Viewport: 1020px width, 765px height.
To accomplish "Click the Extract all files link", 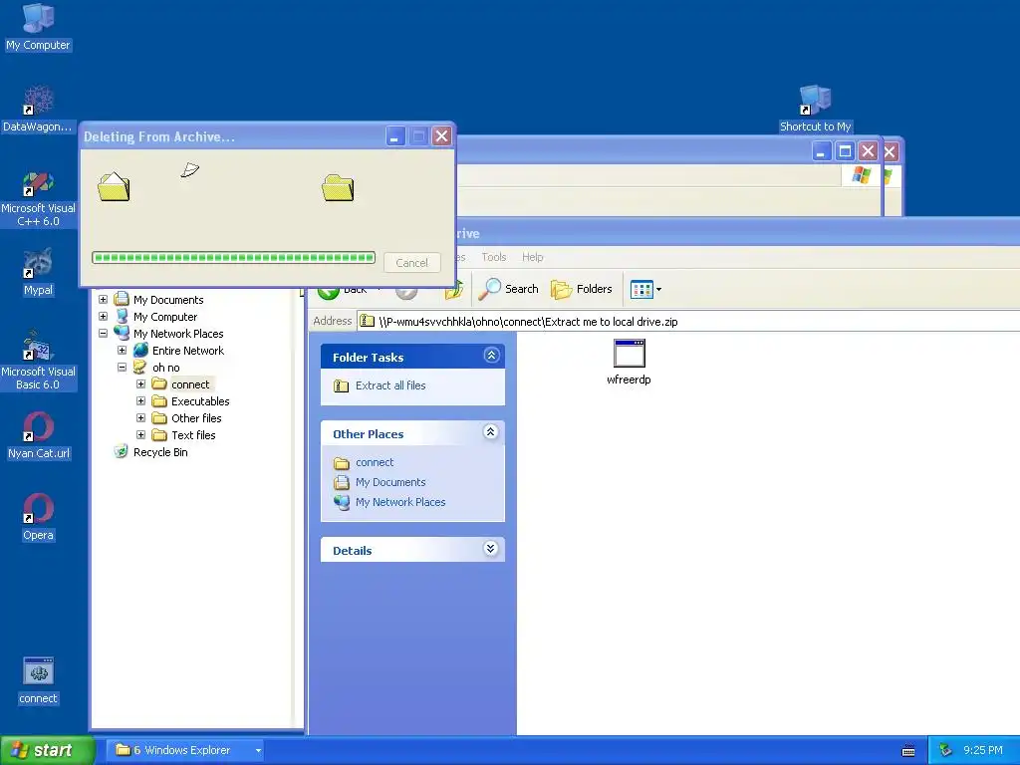I will pyautogui.click(x=390, y=385).
